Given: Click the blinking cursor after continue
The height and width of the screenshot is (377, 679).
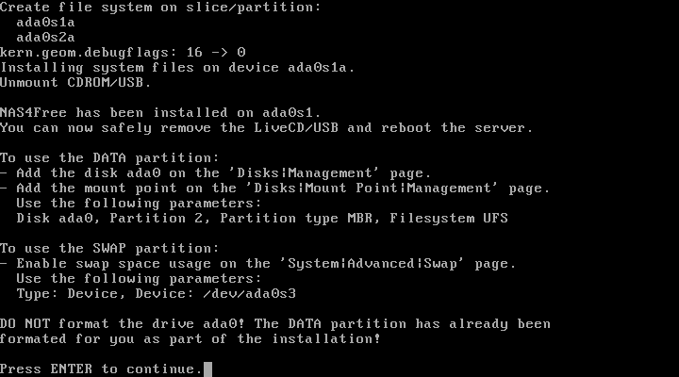Looking at the screenshot, I should pos(207,369).
